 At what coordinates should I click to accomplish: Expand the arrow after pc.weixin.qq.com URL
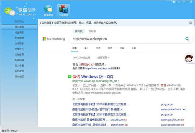pyautogui.click(x=119, y=81)
